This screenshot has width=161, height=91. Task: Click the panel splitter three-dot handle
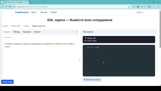pyautogui.click(x=80, y=60)
